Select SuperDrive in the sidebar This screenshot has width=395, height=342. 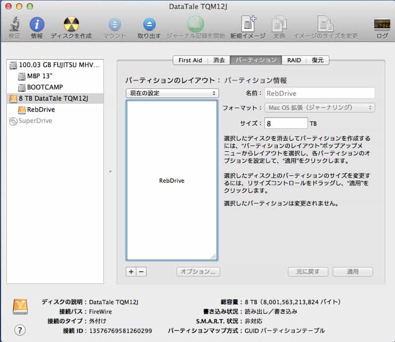pos(55,121)
